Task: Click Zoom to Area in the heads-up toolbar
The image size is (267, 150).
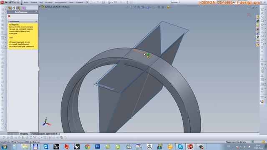Action: click(131, 7)
